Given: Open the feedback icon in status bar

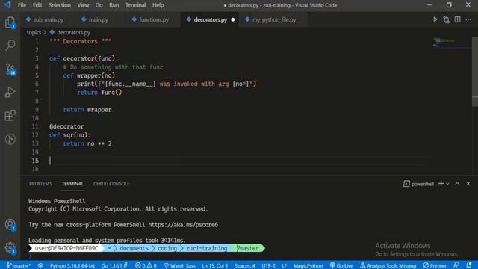Looking at the screenshot, I should pyautogui.click(x=456, y=266).
